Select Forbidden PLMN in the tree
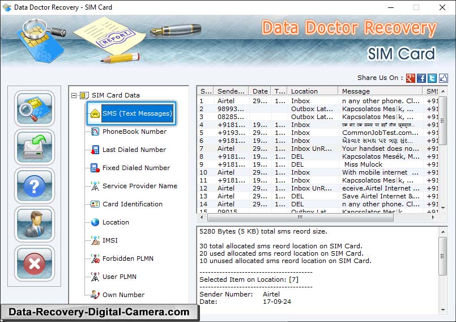 127,259
